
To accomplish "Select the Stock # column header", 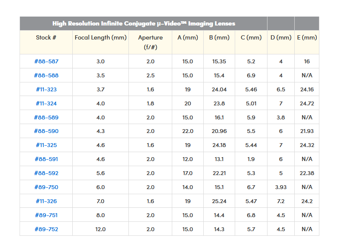I will tap(46, 37).
